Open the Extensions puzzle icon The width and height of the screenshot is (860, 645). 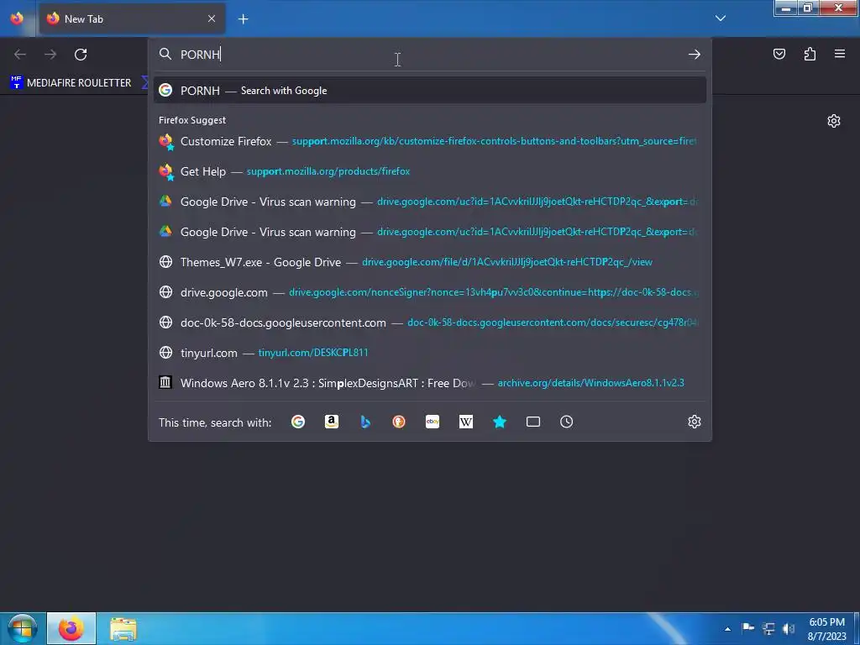click(810, 54)
